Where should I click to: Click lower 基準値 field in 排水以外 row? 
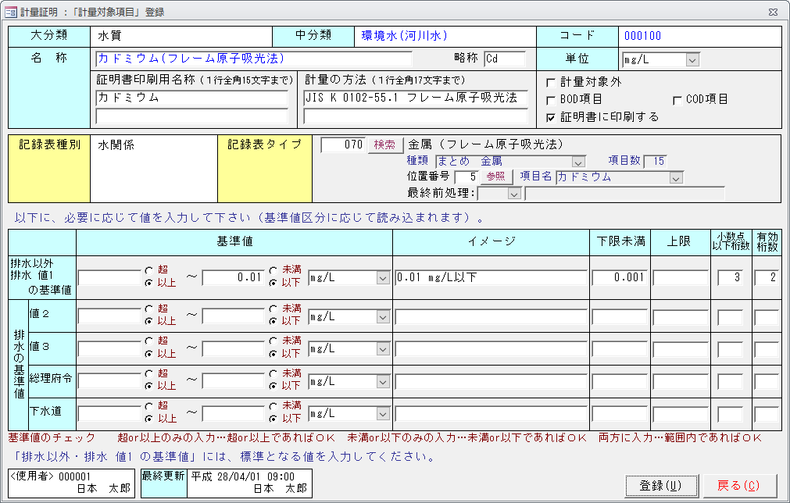(x=109, y=277)
